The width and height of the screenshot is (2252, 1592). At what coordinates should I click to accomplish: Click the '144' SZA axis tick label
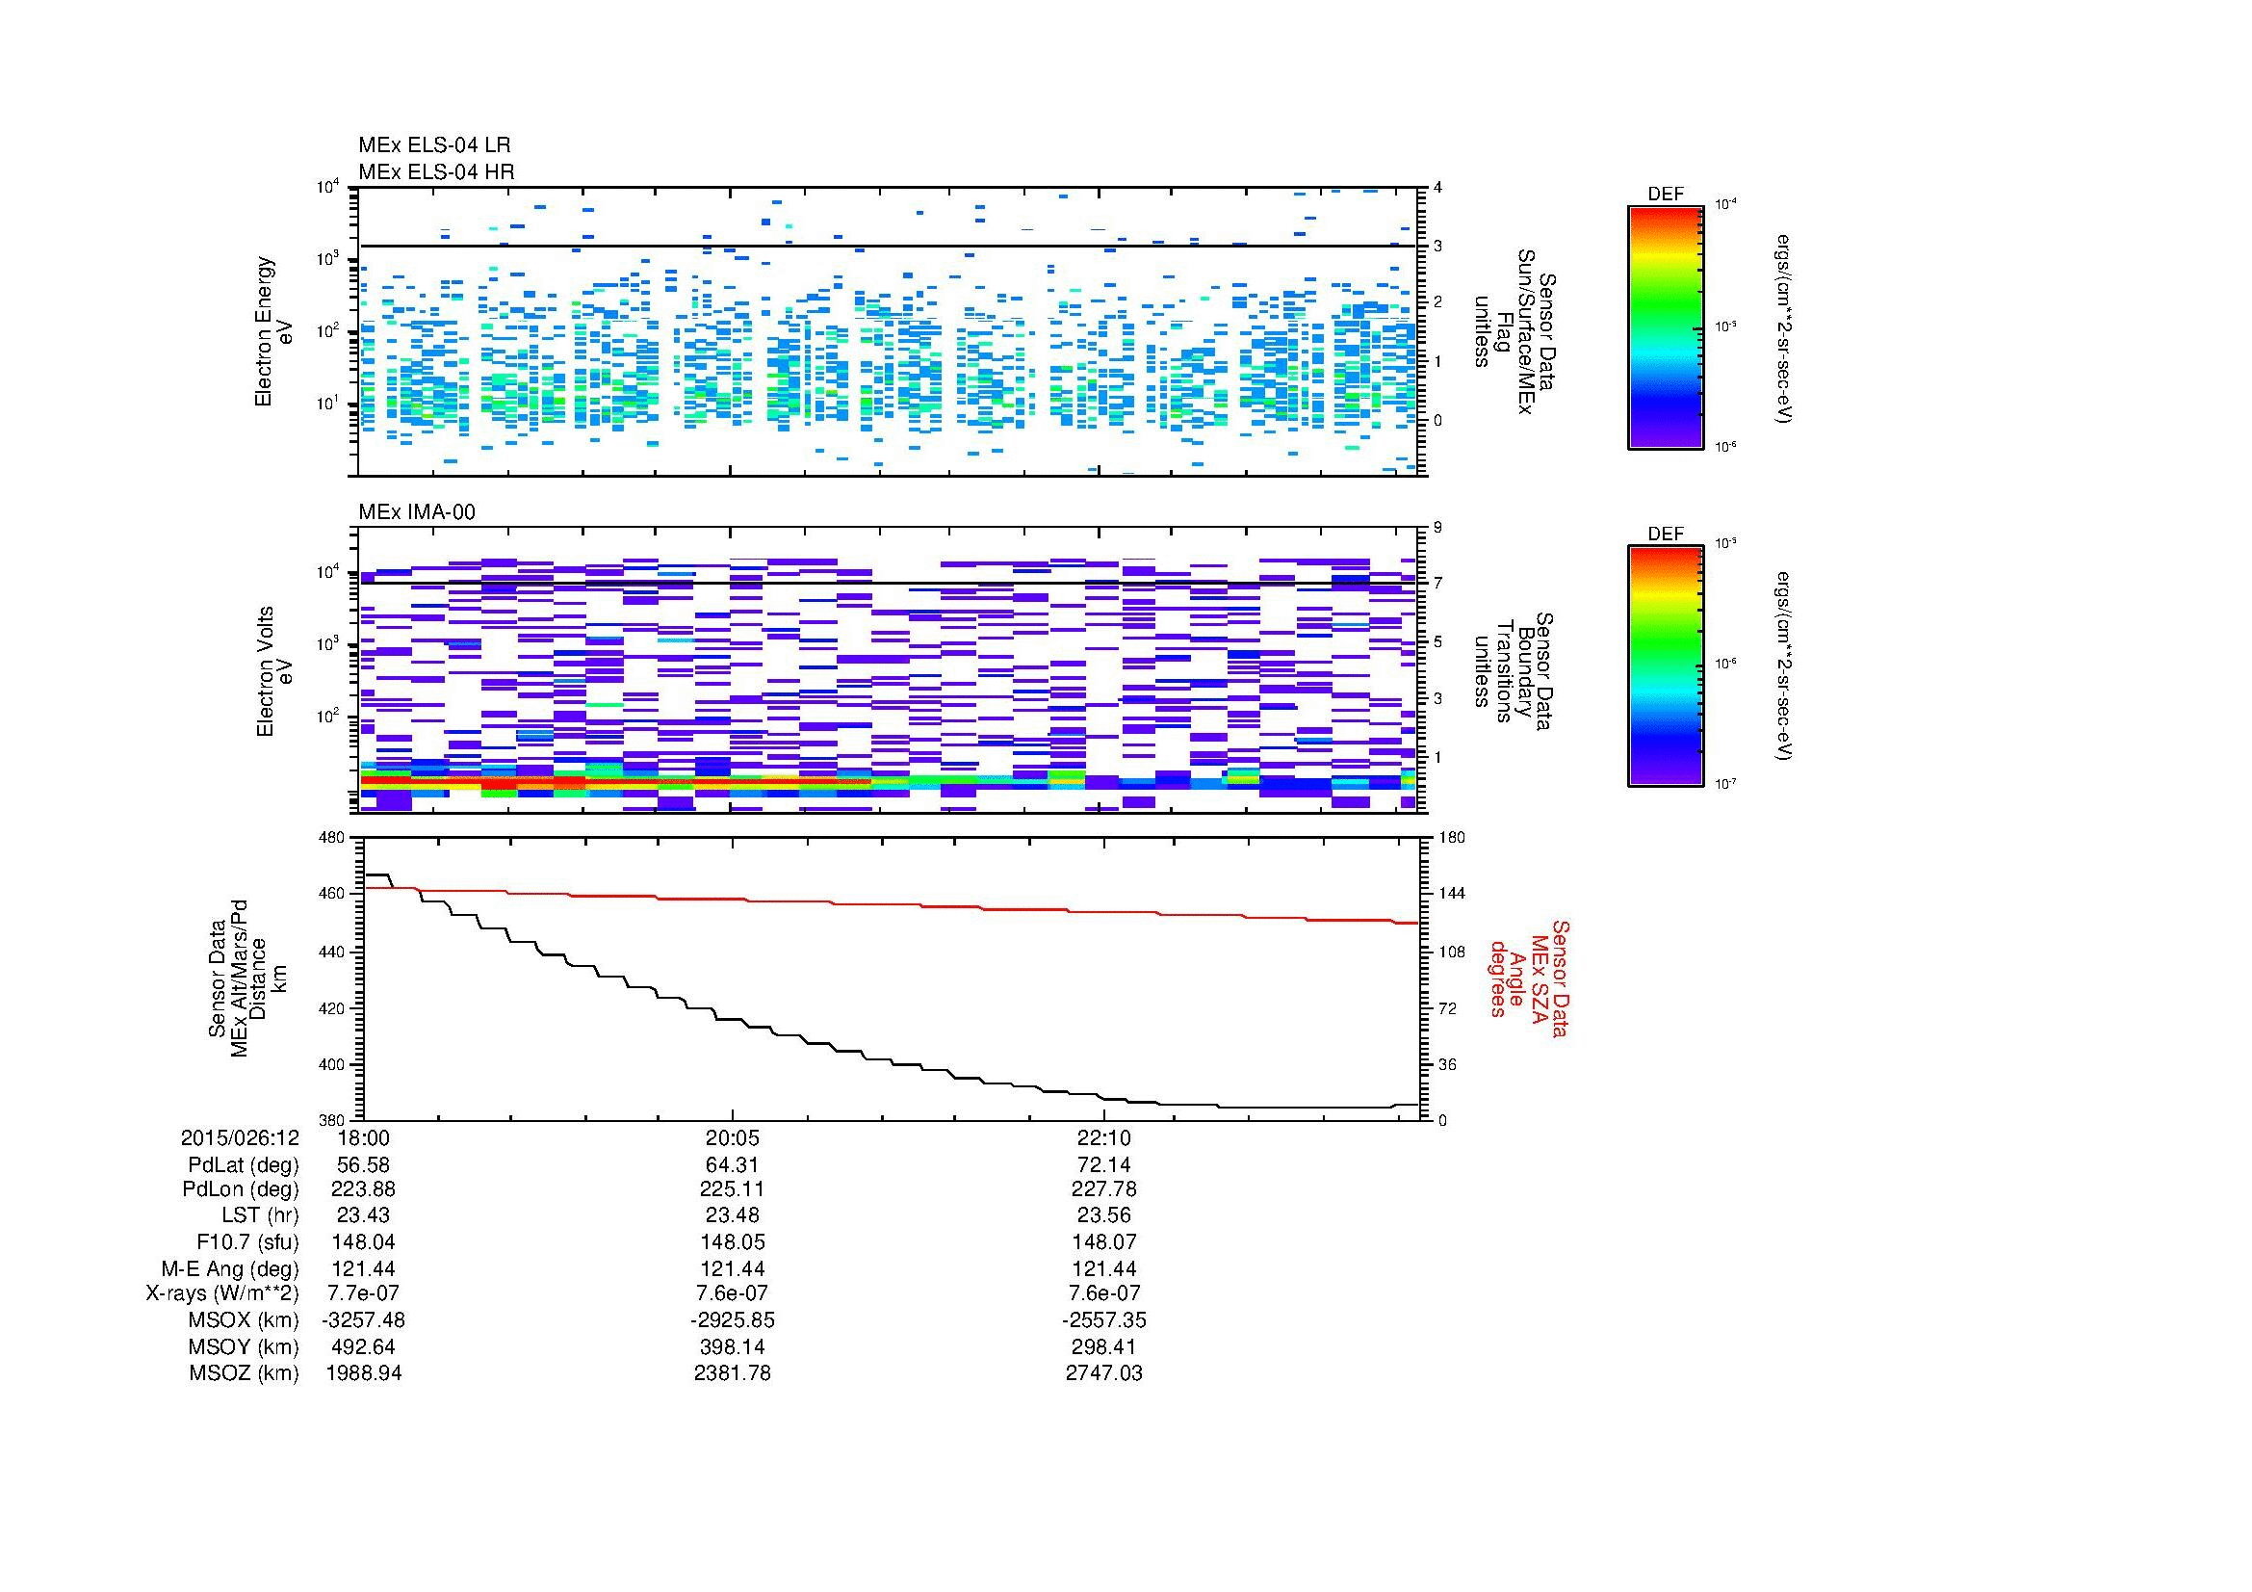tap(1451, 894)
